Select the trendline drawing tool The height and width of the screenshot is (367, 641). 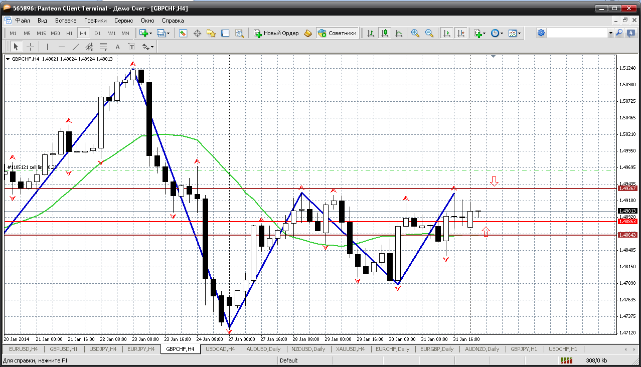tap(76, 47)
